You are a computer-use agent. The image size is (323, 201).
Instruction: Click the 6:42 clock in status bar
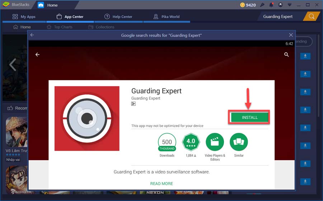pos(289,44)
